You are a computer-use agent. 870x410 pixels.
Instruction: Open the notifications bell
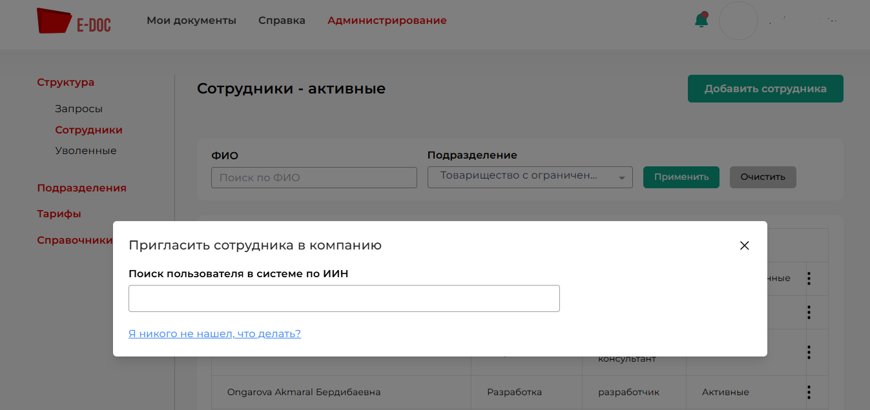tap(701, 20)
